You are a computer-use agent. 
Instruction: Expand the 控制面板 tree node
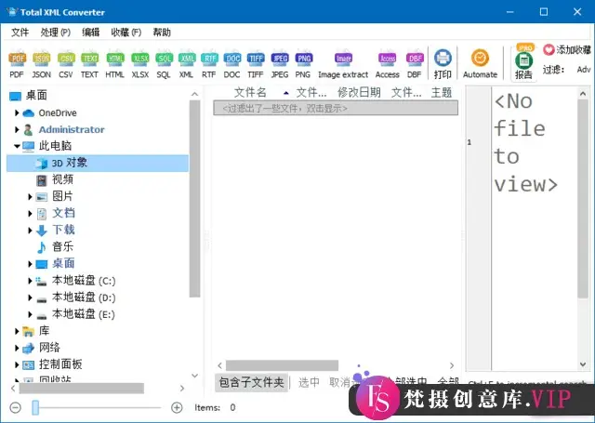(x=17, y=364)
